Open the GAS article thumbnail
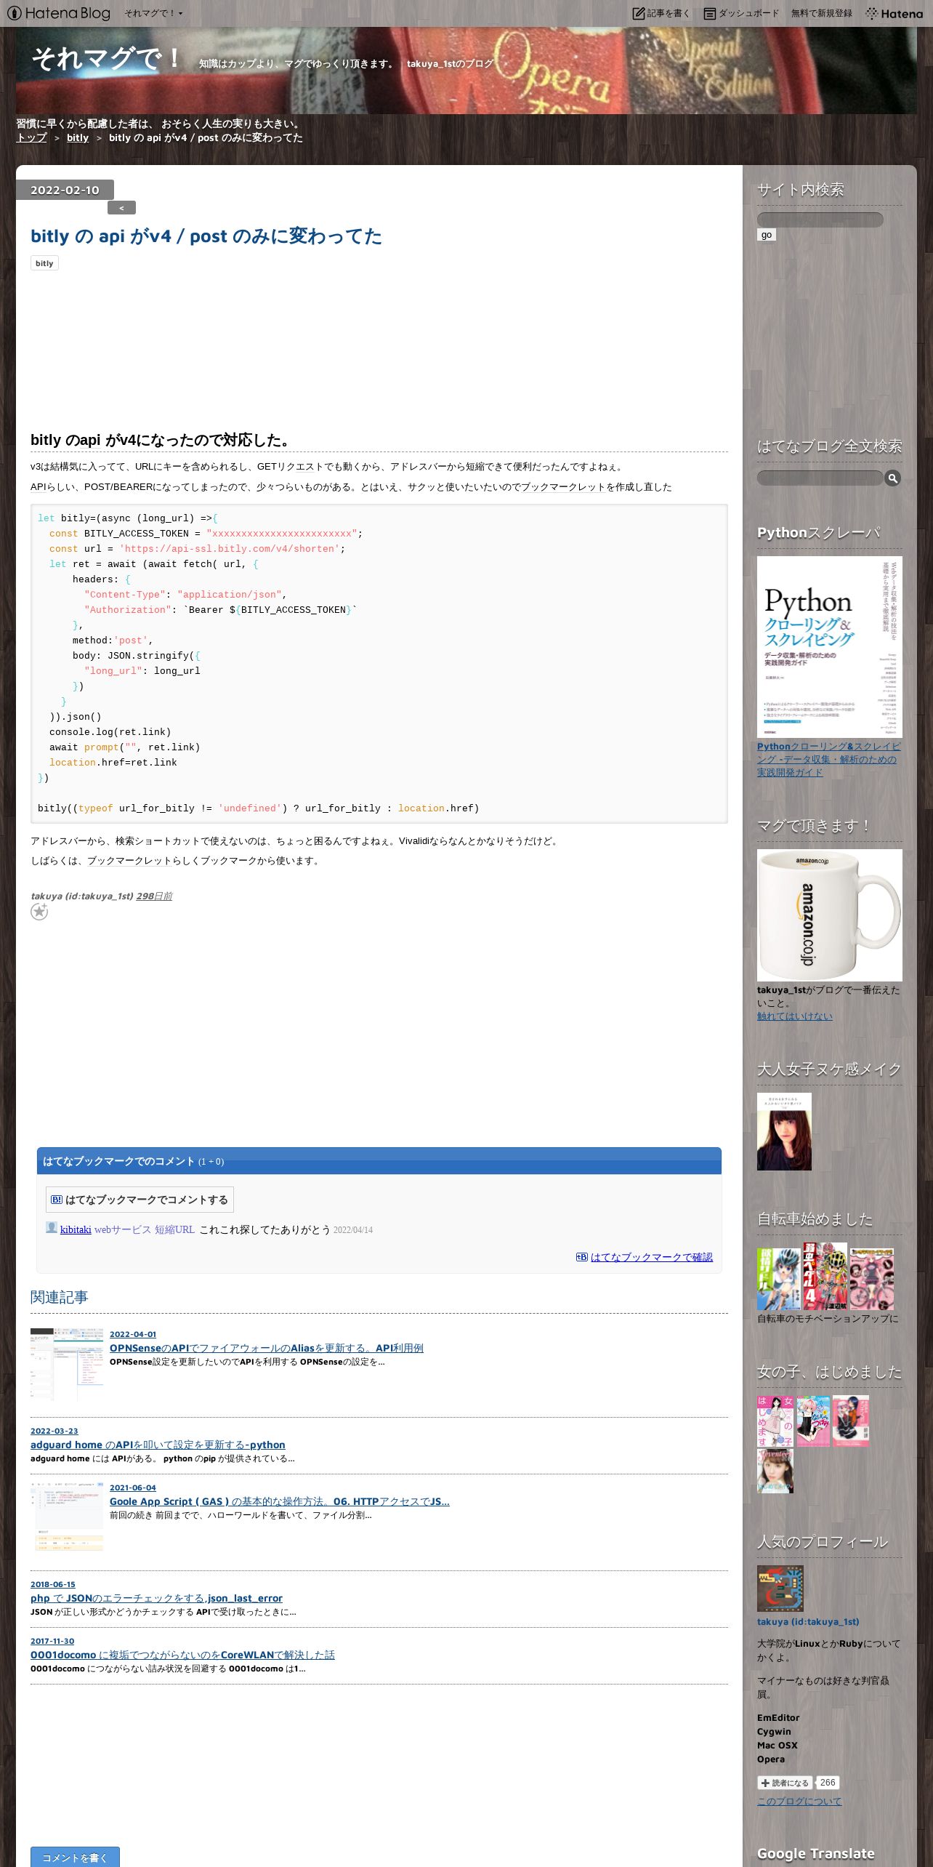The image size is (933, 1867). 67,1518
